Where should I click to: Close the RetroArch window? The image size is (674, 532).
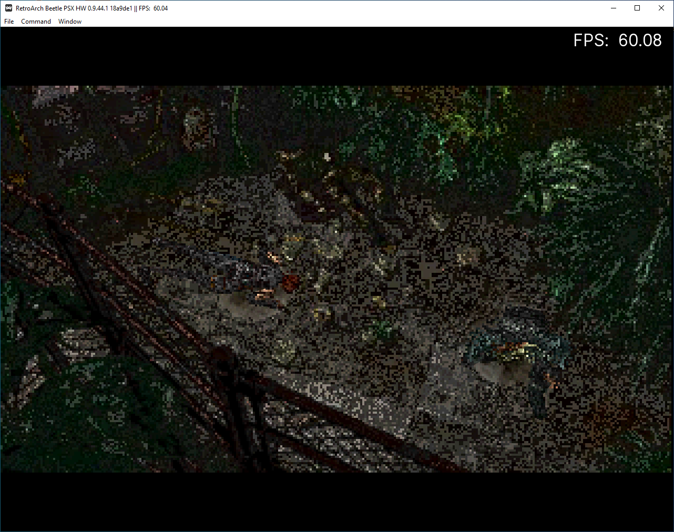point(661,8)
